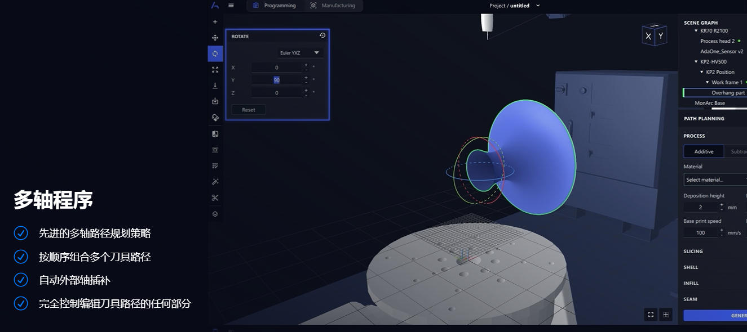Switch process mode to Subtractive
The width and height of the screenshot is (747, 332).
pos(739,151)
